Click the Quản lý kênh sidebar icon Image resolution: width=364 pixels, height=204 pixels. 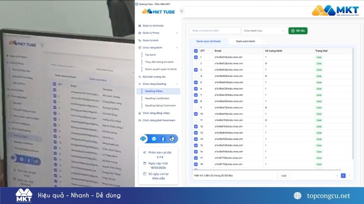(140, 40)
